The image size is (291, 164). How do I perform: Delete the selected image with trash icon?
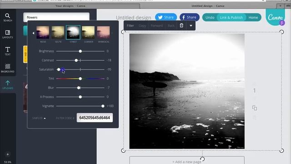[181, 26]
